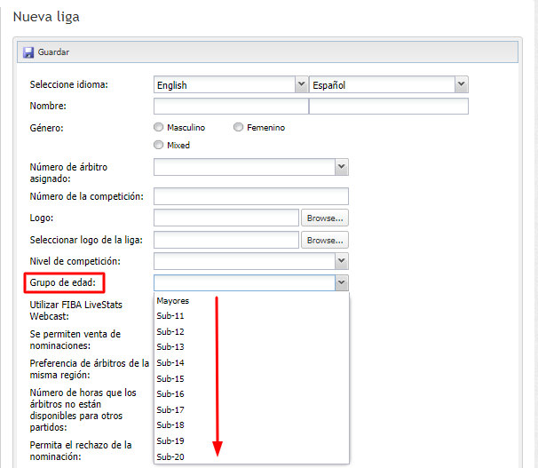538x468 pixels.
Task: Click the Se permiten venta de nominaciones label
Action: point(75,339)
